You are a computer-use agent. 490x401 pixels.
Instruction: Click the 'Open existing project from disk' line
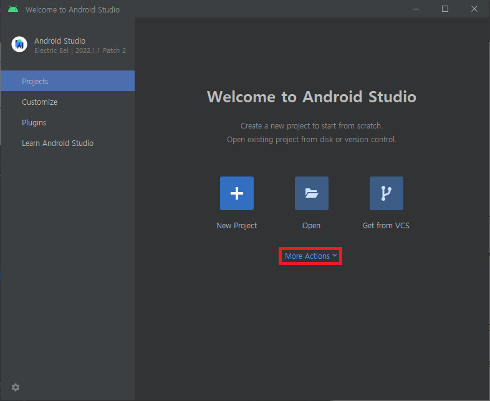point(312,140)
